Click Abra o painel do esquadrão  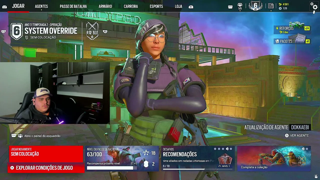pyautogui.click(x=42, y=136)
